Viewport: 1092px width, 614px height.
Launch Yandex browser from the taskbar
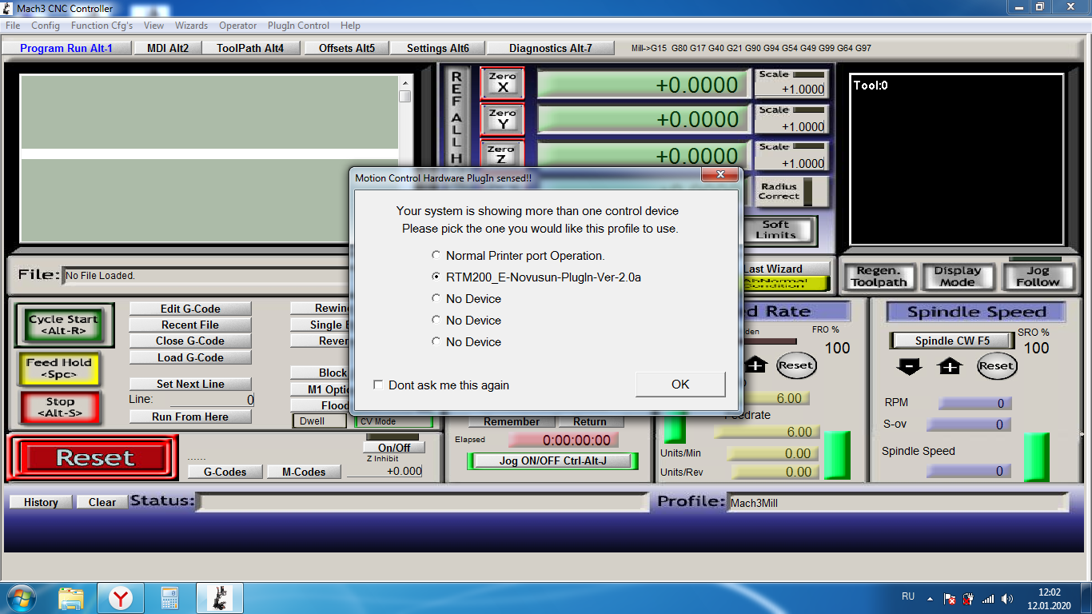pyautogui.click(x=121, y=598)
